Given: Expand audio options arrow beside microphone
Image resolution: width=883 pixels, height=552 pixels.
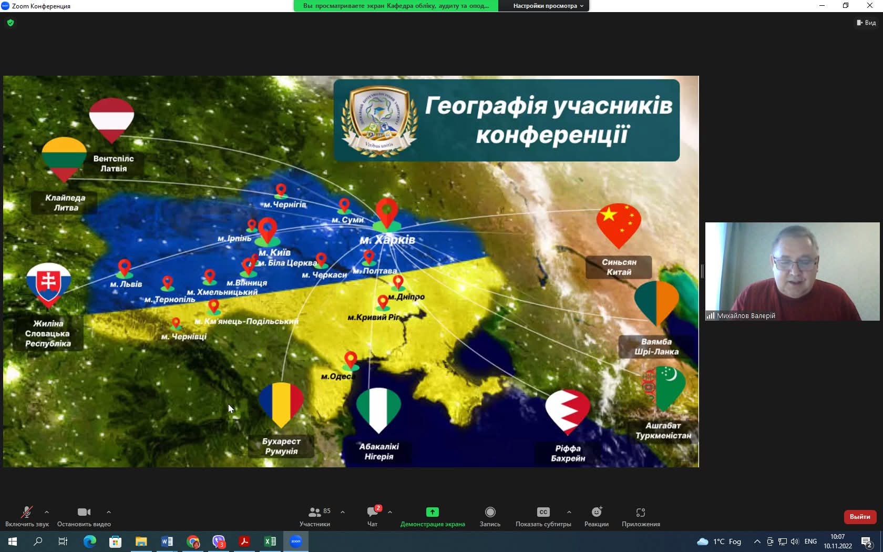Looking at the screenshot, I should (x=47, y=512).
